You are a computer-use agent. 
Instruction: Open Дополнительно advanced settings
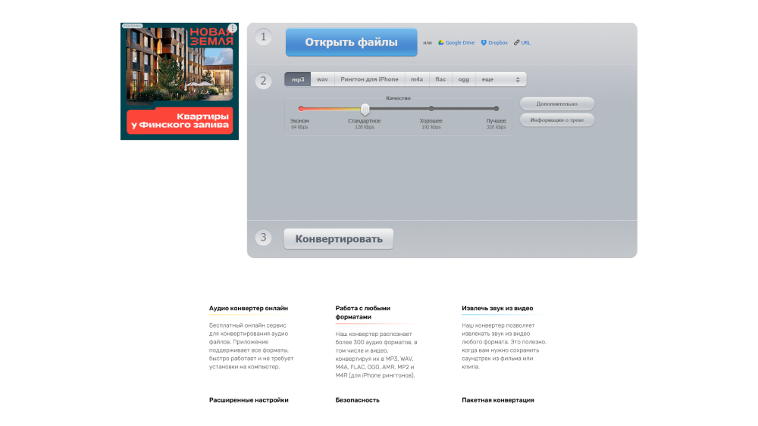point(557,104)
